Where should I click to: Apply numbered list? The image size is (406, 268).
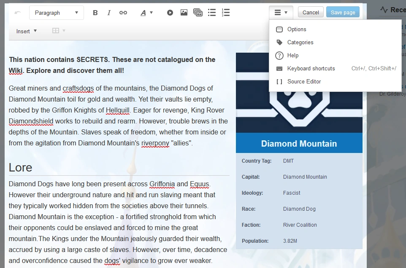225,12
